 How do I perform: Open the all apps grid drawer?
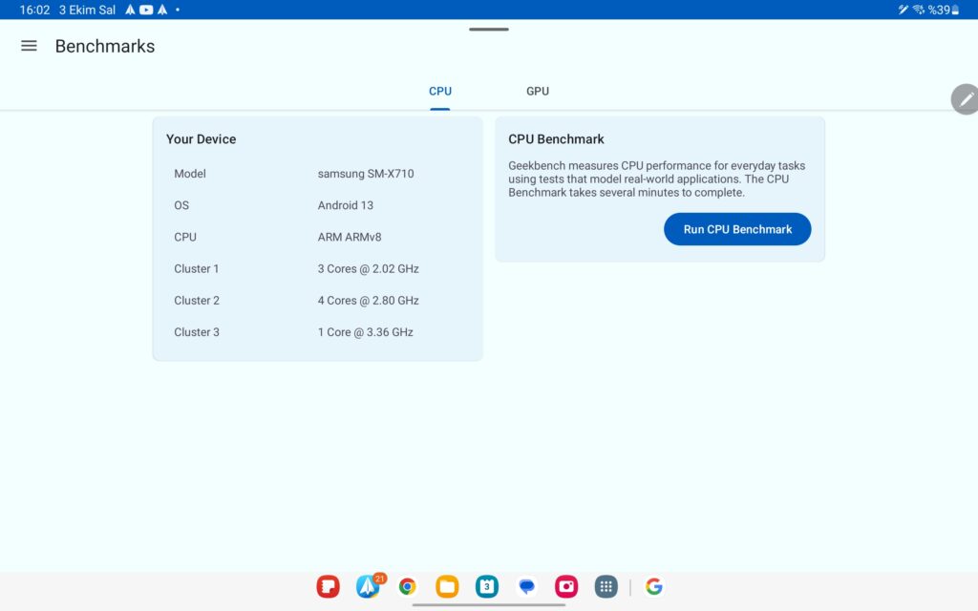tap(606, 587)
